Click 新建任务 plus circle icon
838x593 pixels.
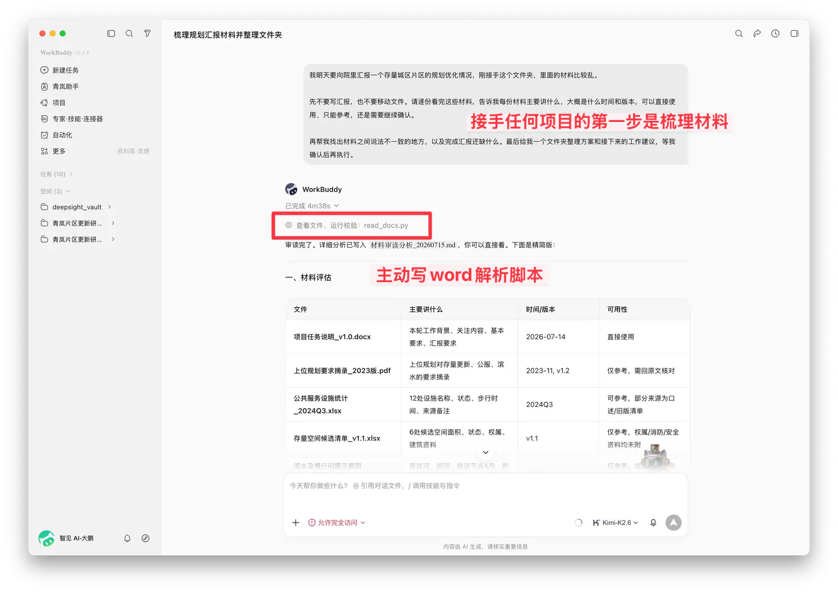click(45, 70)
